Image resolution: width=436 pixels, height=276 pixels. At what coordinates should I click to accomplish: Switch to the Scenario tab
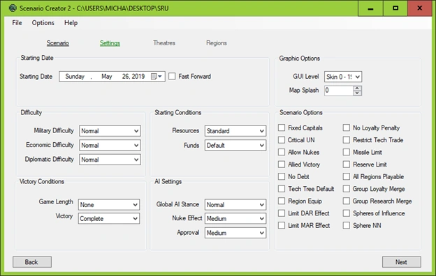tap(58, 43)
